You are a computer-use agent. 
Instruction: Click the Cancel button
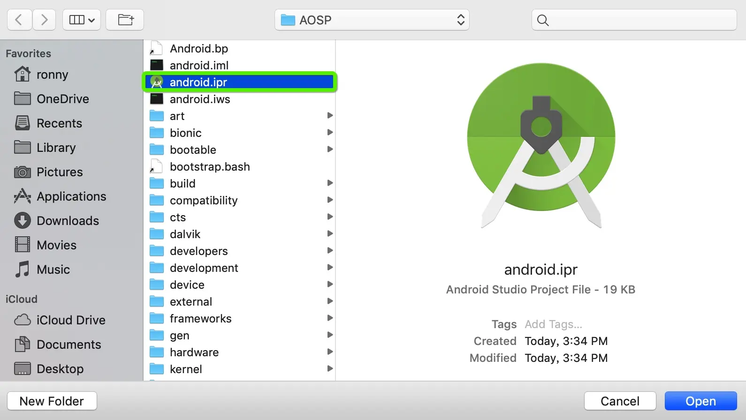620,401
